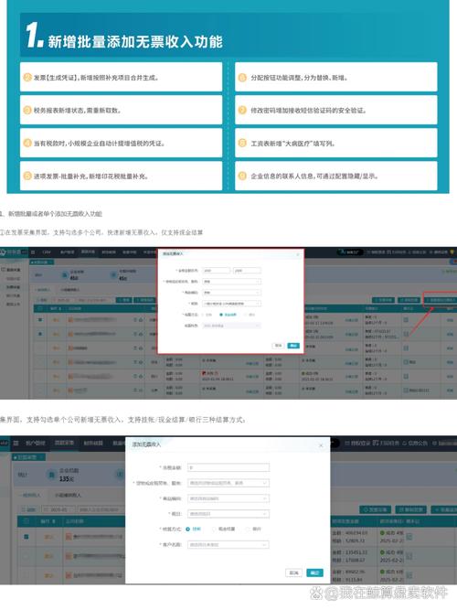Toggle the table header select-all checkbox in upper screenshot
This screenshot has width=457, height=610.
pos(40,308)
